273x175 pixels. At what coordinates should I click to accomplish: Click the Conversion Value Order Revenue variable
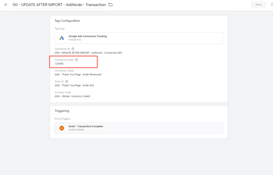pyautogui.click(x=78, y=74)
